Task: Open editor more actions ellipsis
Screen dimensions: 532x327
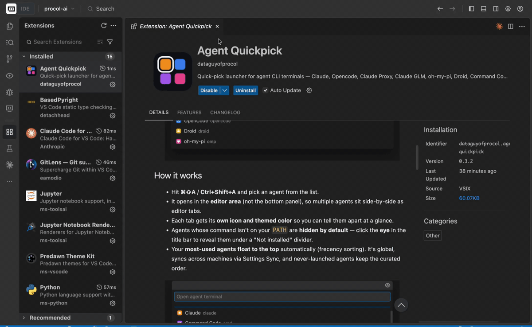Action: point(522,27)
